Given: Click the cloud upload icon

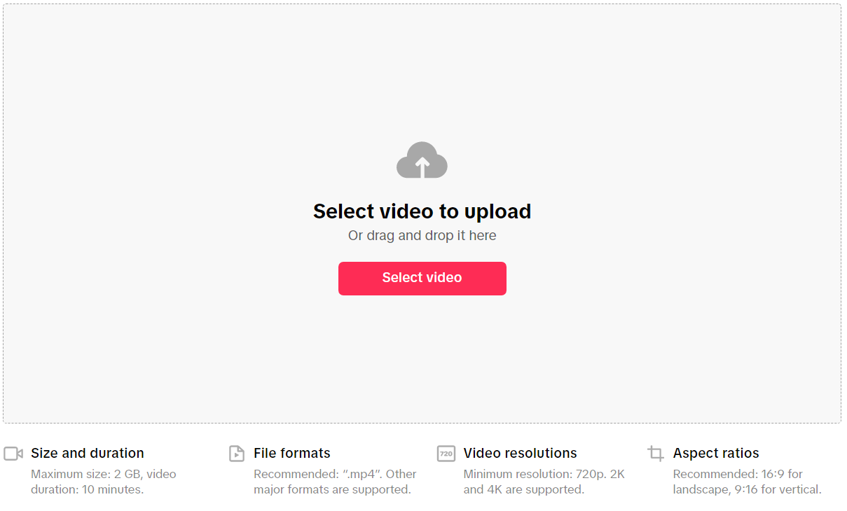Looking at the screenshot, I should tap(422, 160).
